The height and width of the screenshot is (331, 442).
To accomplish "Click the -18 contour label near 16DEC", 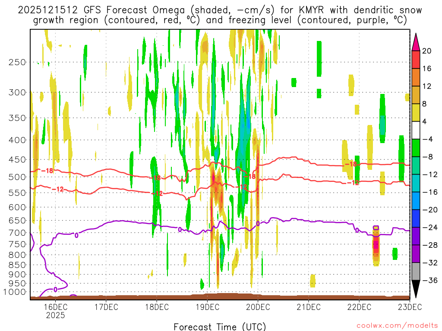I will [47, 171].
